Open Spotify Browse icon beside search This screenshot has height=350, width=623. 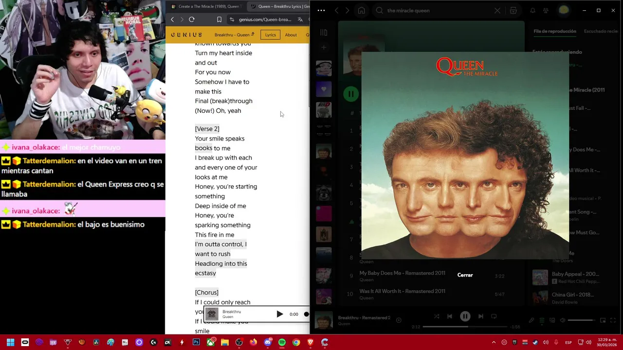tap(513, 10)
